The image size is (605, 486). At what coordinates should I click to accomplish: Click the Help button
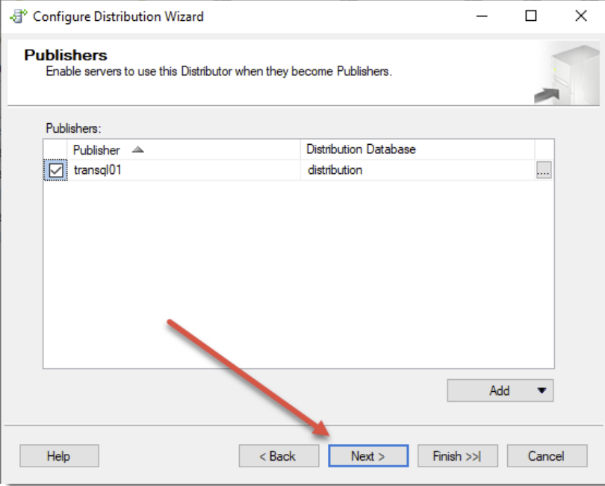tap(59, 456)
